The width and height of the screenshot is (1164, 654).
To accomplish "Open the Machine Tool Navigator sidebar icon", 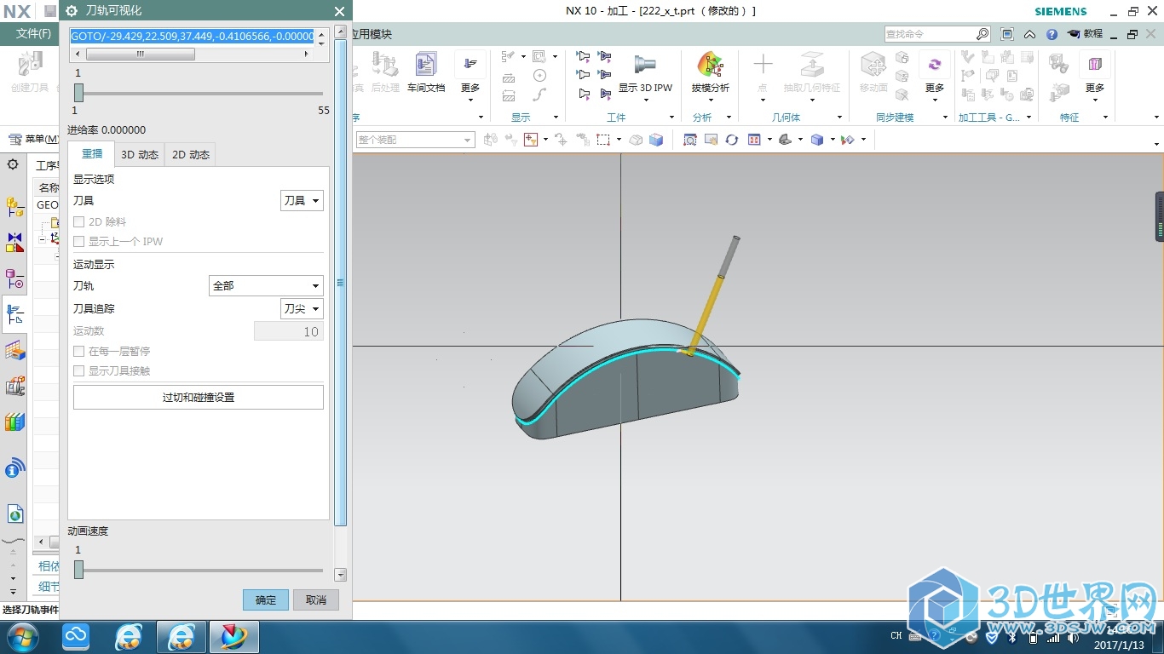I will (14, 350).
